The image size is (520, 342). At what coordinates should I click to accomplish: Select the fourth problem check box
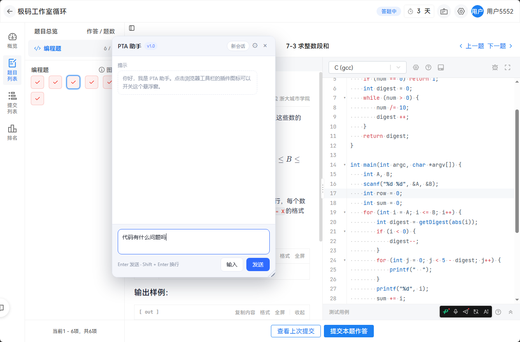[92, 82]
